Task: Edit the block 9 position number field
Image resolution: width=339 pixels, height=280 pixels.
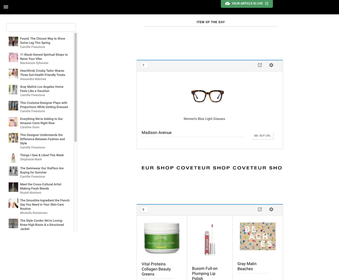Action: (x=144, y=209)
